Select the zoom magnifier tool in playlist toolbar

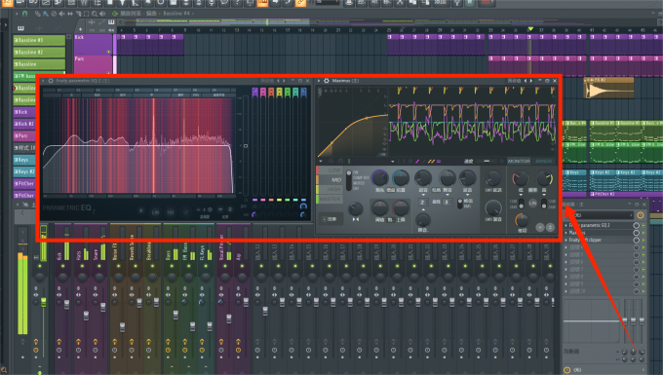point(95,14)
